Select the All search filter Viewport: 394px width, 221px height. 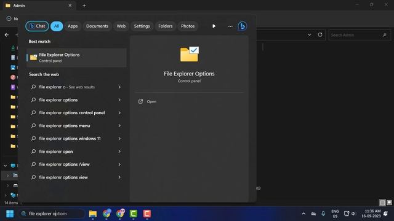(57, 26)
